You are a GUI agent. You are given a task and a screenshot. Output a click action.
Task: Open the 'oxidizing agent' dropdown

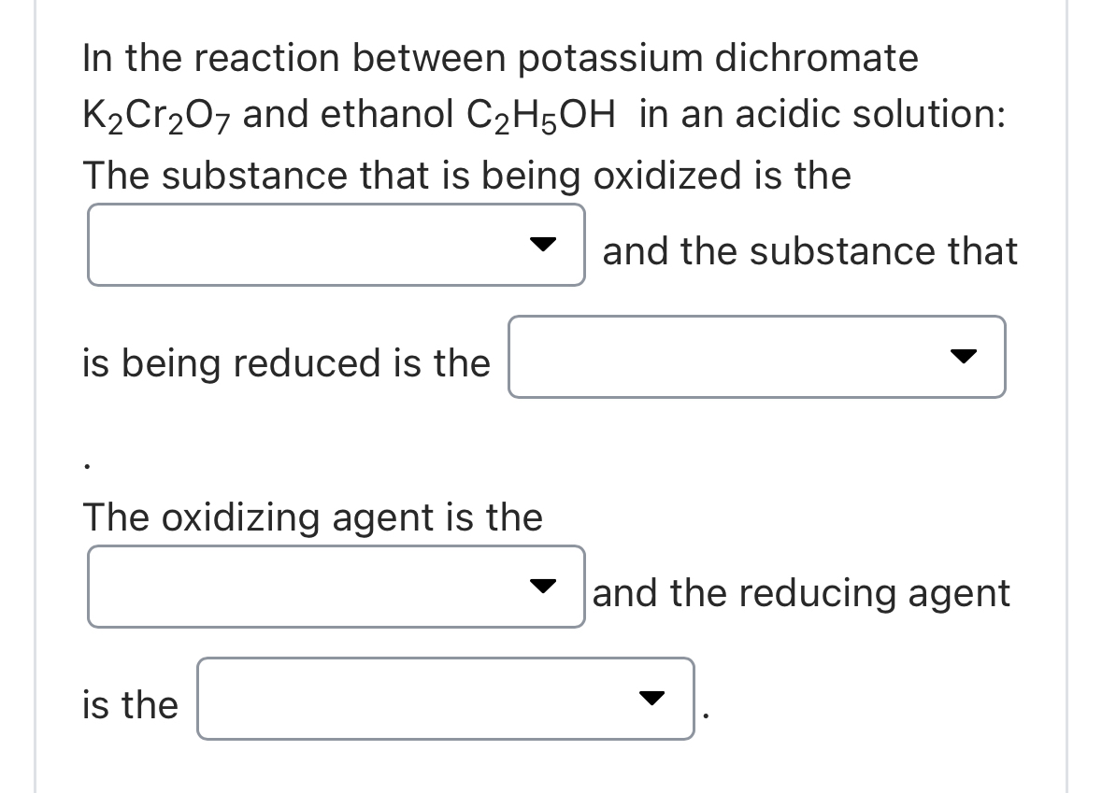click(x=336, y=587)
